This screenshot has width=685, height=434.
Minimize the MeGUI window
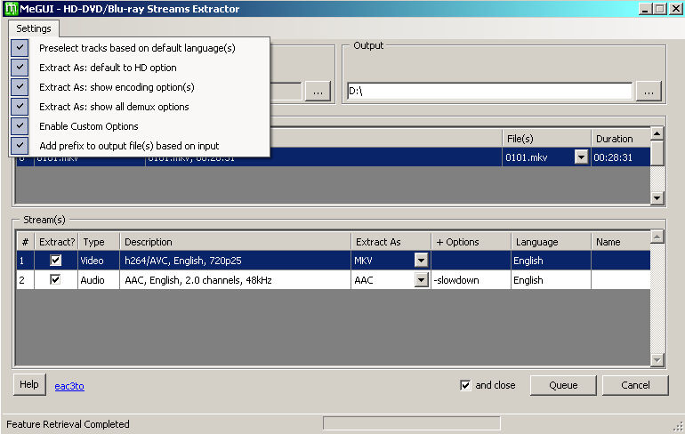[x=645, y=9]
